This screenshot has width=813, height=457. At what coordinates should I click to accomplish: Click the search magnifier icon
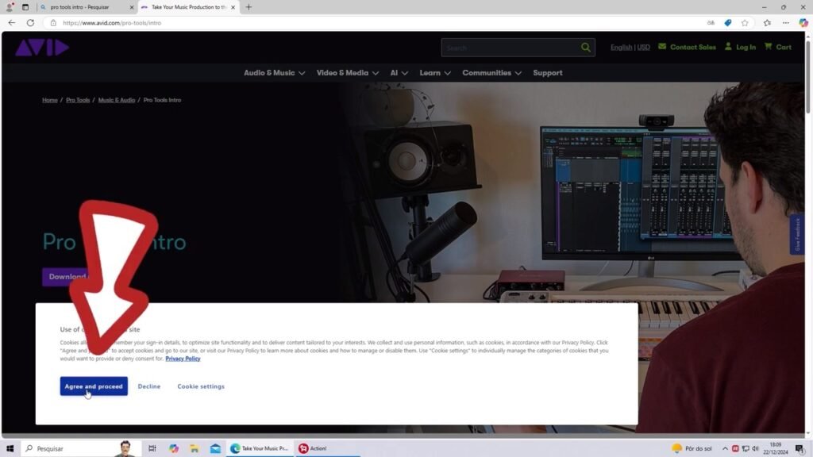[585, 48]
